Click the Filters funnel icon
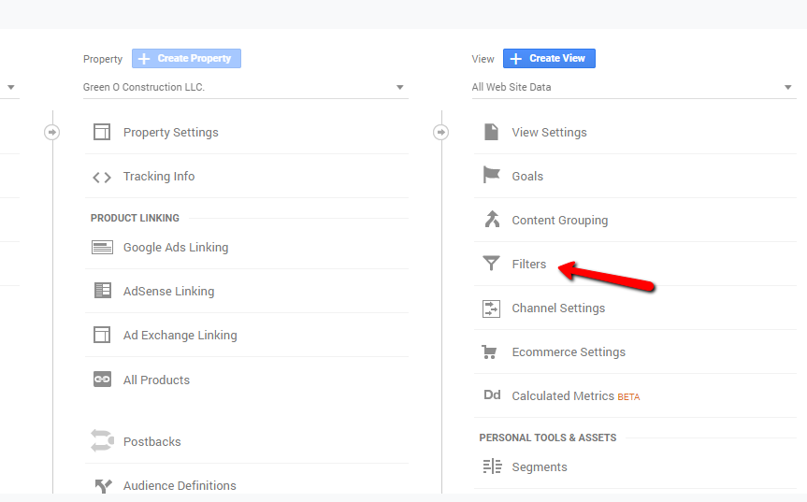The width and height of the screenshot is (807, 502). (x=491, y=265)
